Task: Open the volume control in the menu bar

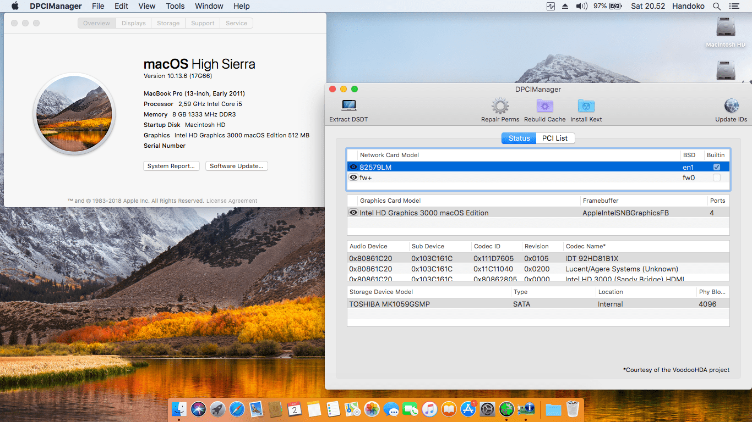Action: pyautogui.click(x=578, y=6)
